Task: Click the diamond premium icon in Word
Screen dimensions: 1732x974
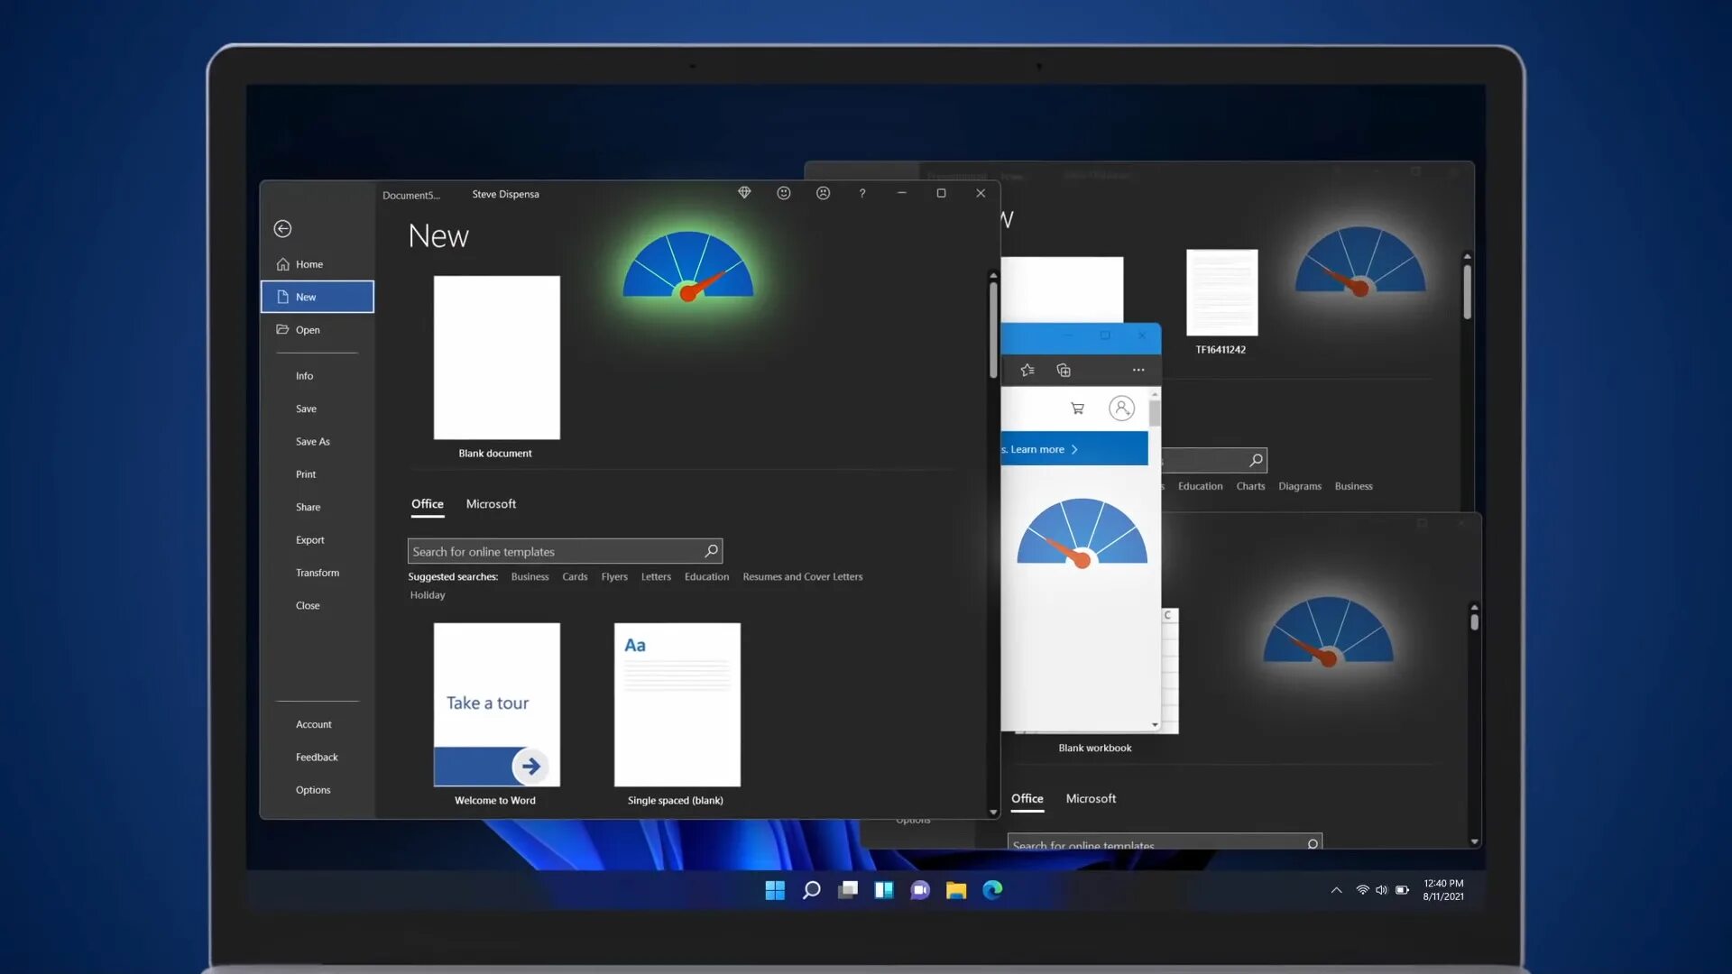Action: click(744, 193)
